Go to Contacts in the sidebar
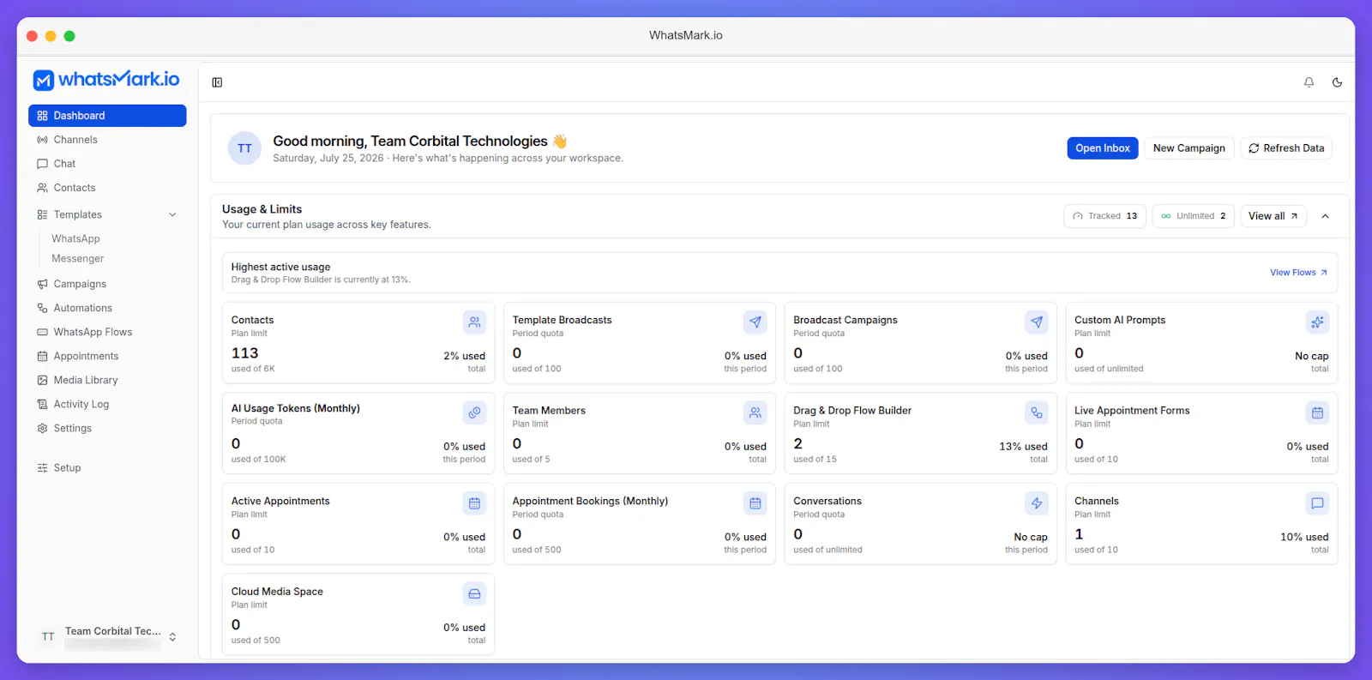The width and height of the screenshot is (1372, 680). pyautogui.click(x=107, y=188)
